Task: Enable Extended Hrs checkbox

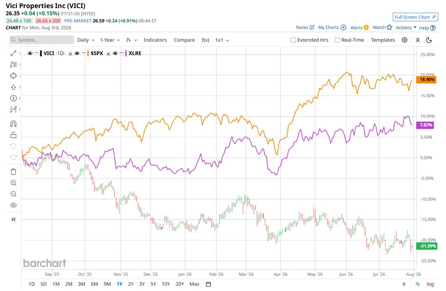Action: 293,40
